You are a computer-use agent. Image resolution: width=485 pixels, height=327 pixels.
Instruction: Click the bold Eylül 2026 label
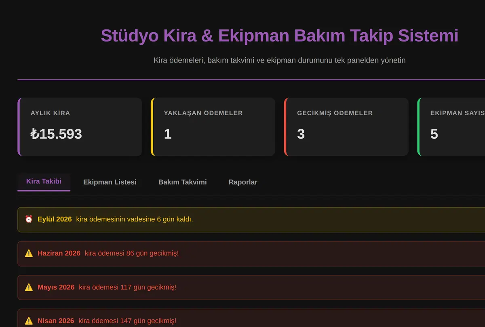click(x=55, y=219)
